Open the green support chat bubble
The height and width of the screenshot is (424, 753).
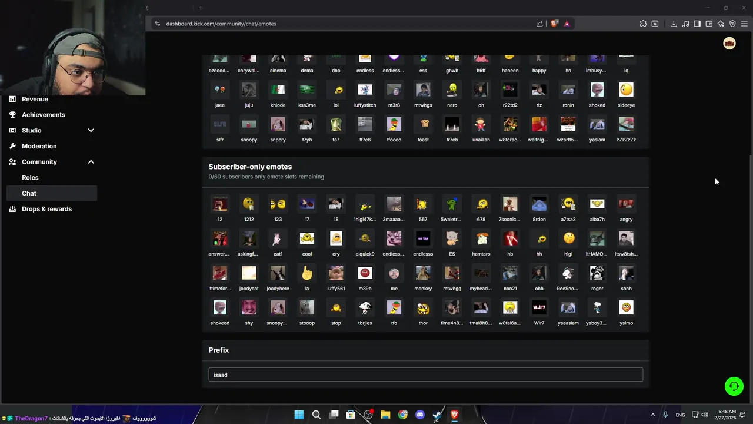(x=734, y=386)
